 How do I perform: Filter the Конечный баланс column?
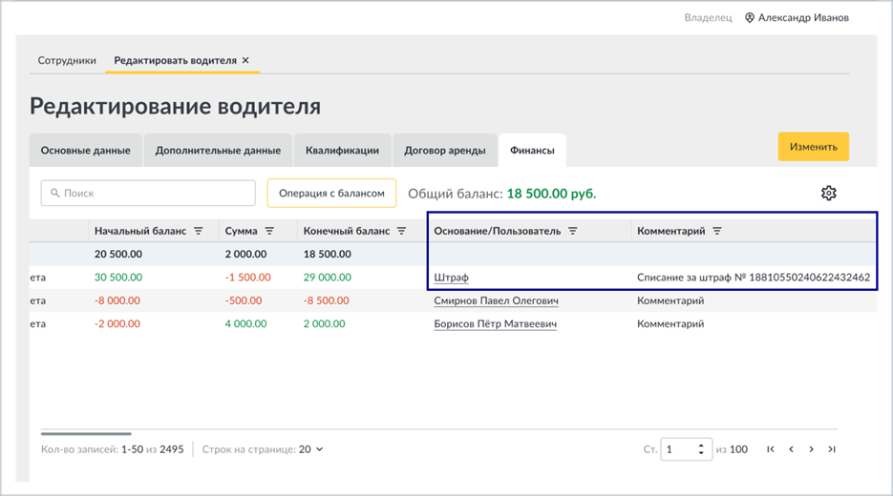tap(401, 231)
